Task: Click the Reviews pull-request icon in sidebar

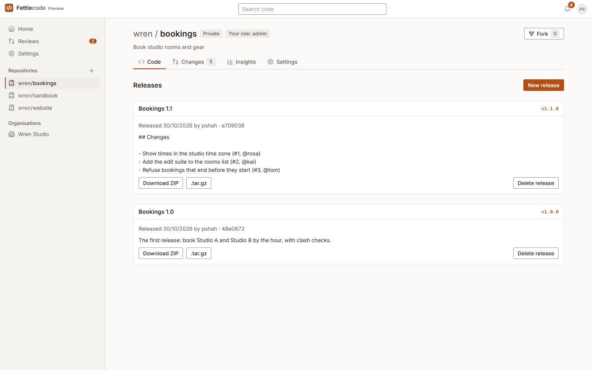Action: click(12, 41)
